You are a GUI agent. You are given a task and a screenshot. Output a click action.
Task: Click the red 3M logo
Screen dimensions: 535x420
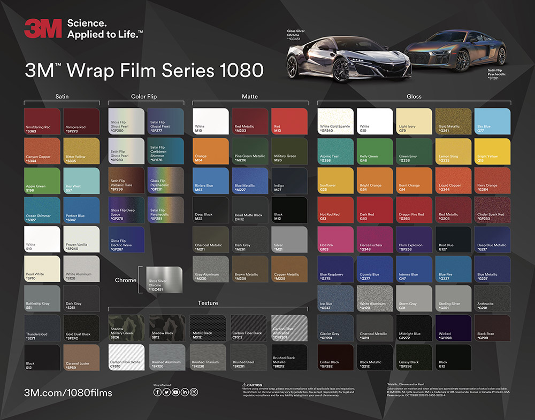tap(43, 28)
